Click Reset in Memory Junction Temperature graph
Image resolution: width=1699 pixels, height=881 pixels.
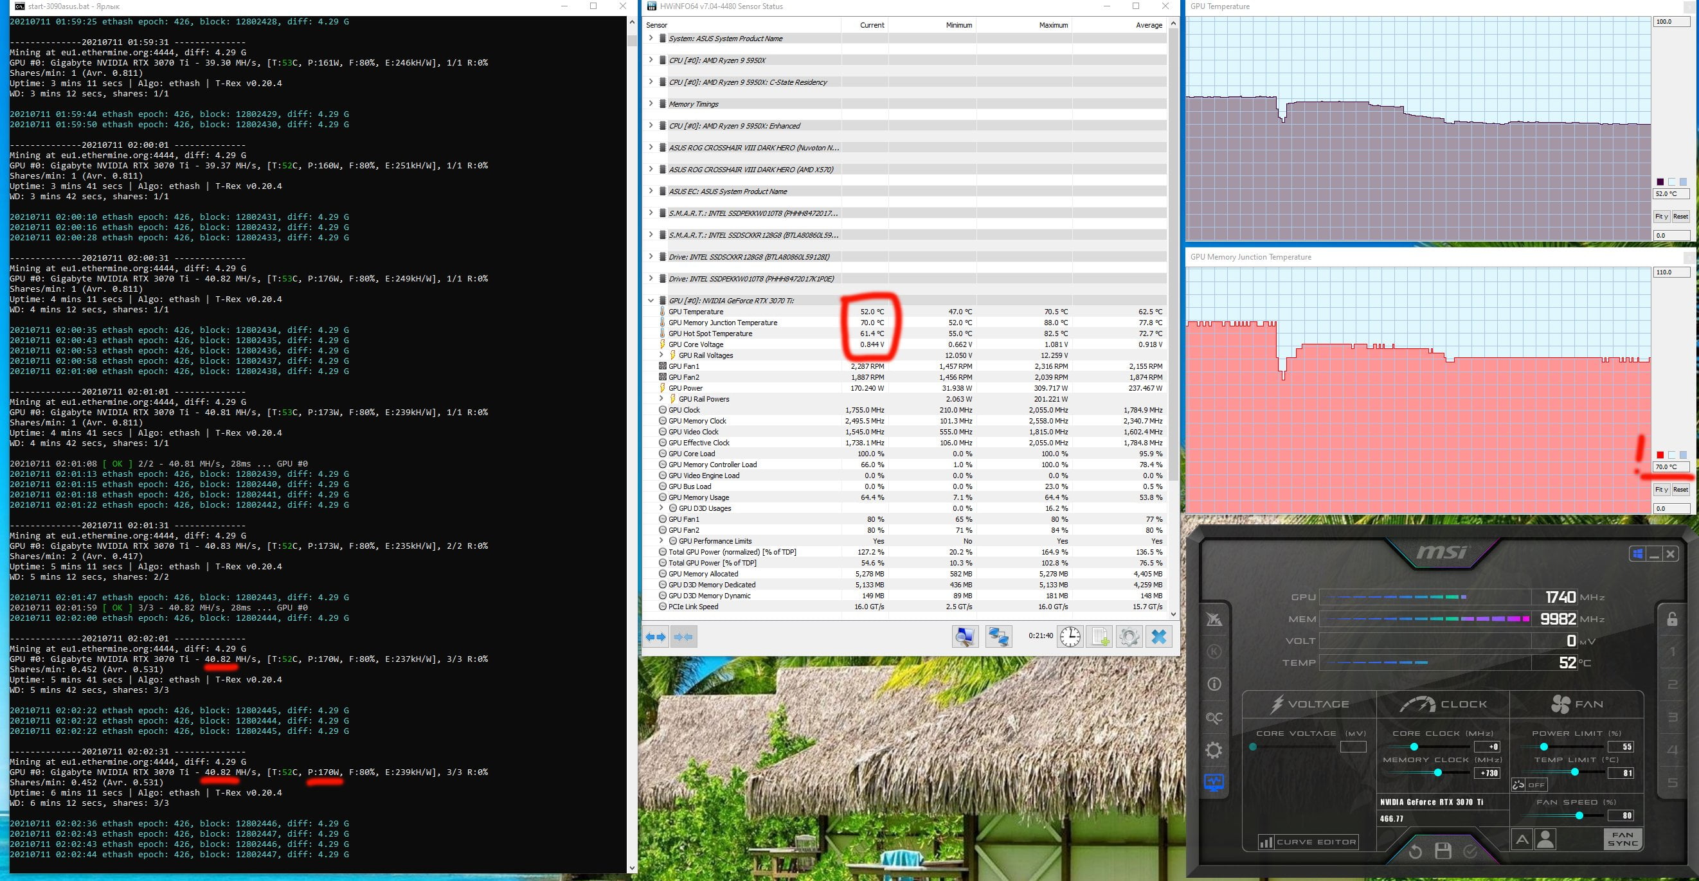[x=1680, y=489]
